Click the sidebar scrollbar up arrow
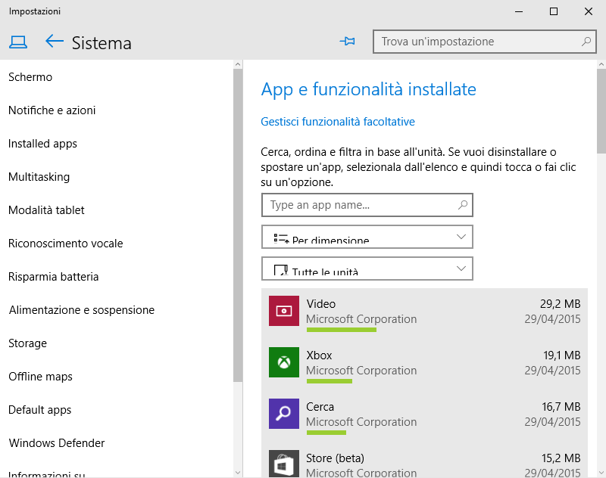 click(238, 65)
